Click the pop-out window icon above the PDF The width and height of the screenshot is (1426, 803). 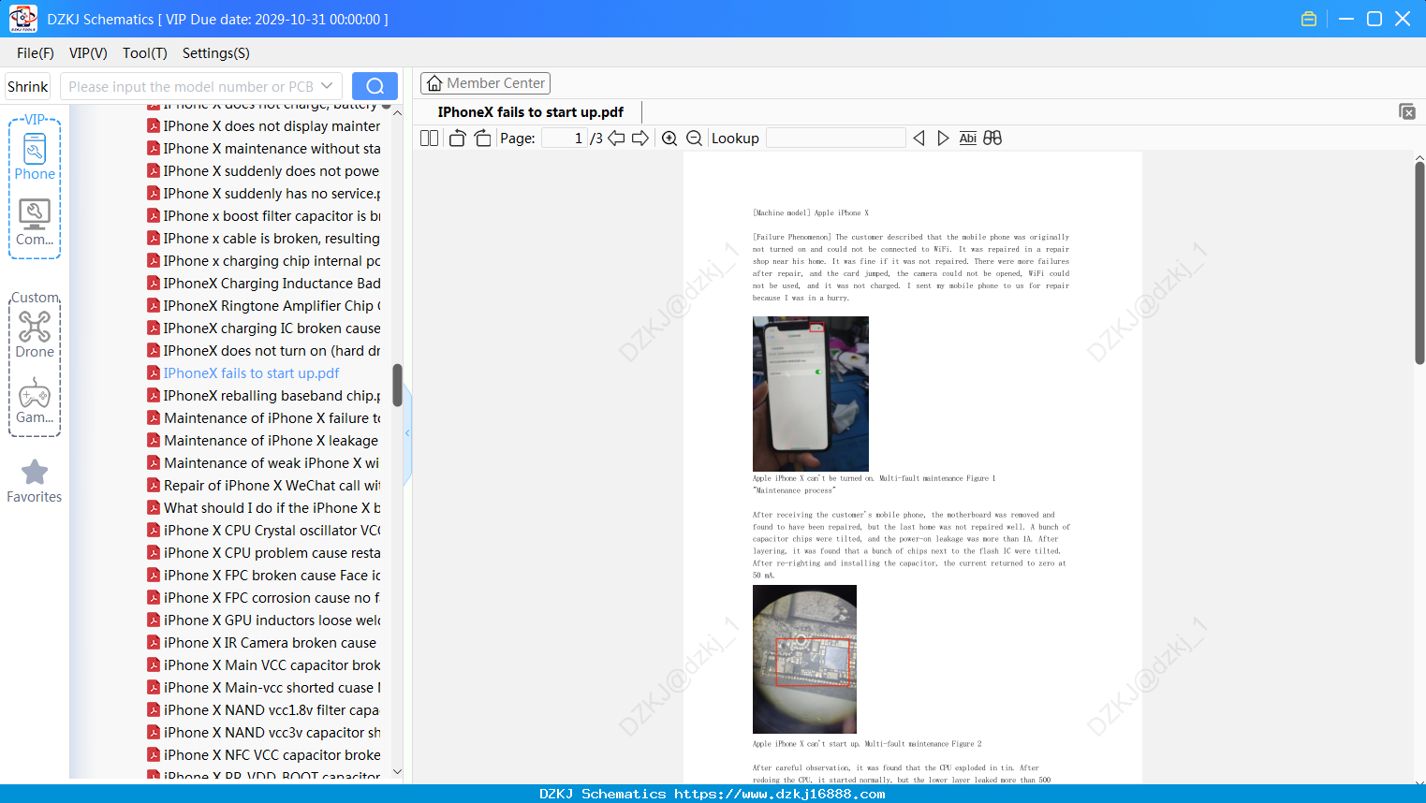tap(1407, 111)
